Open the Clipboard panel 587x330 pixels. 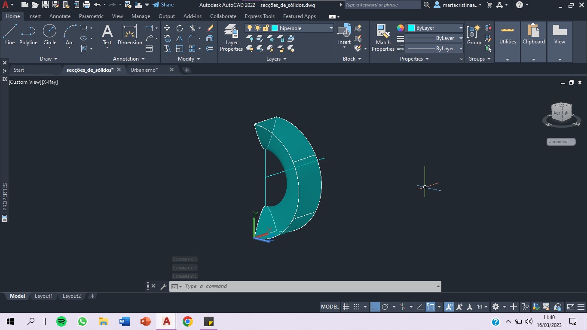click(x=534, y=42)
